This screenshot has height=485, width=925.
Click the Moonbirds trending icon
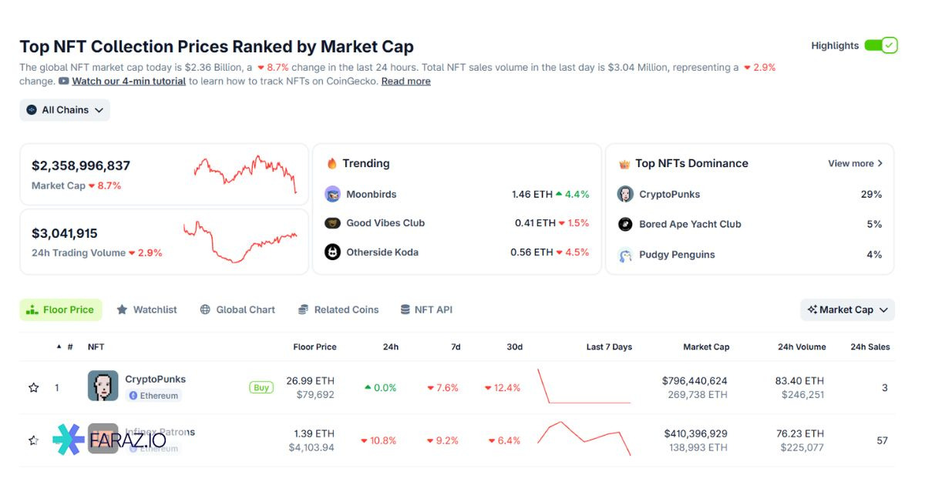click(332, 195)
